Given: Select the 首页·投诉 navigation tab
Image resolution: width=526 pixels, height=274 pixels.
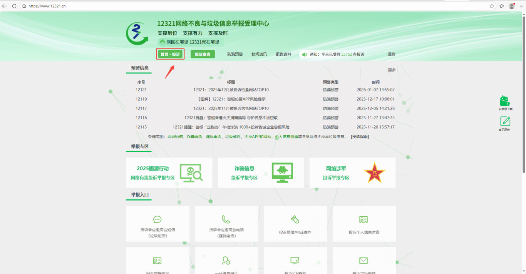Looking at the screenshot, I should (x=170, y=54).
